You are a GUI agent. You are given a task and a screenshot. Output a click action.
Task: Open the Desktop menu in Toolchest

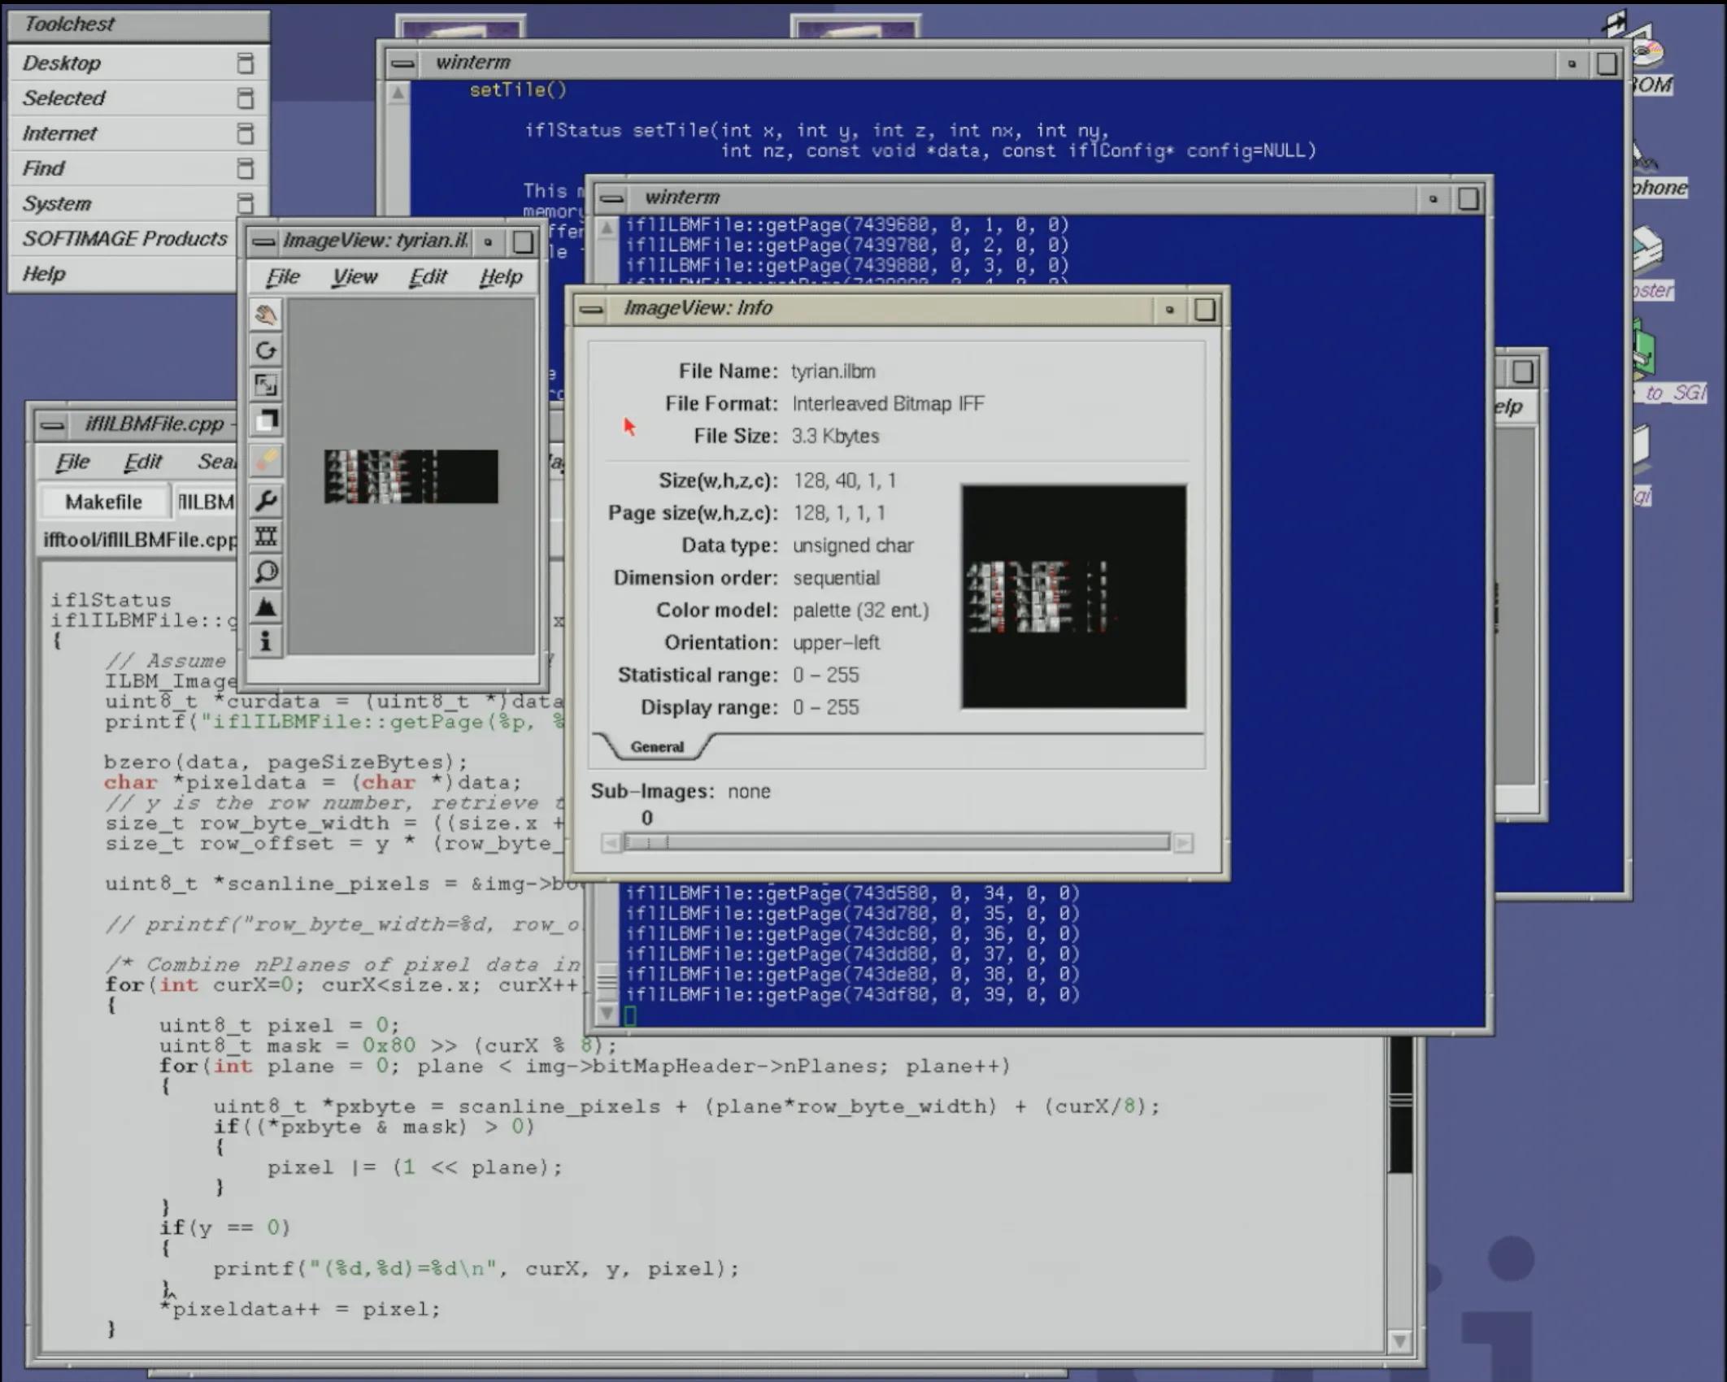click(138, 63)
